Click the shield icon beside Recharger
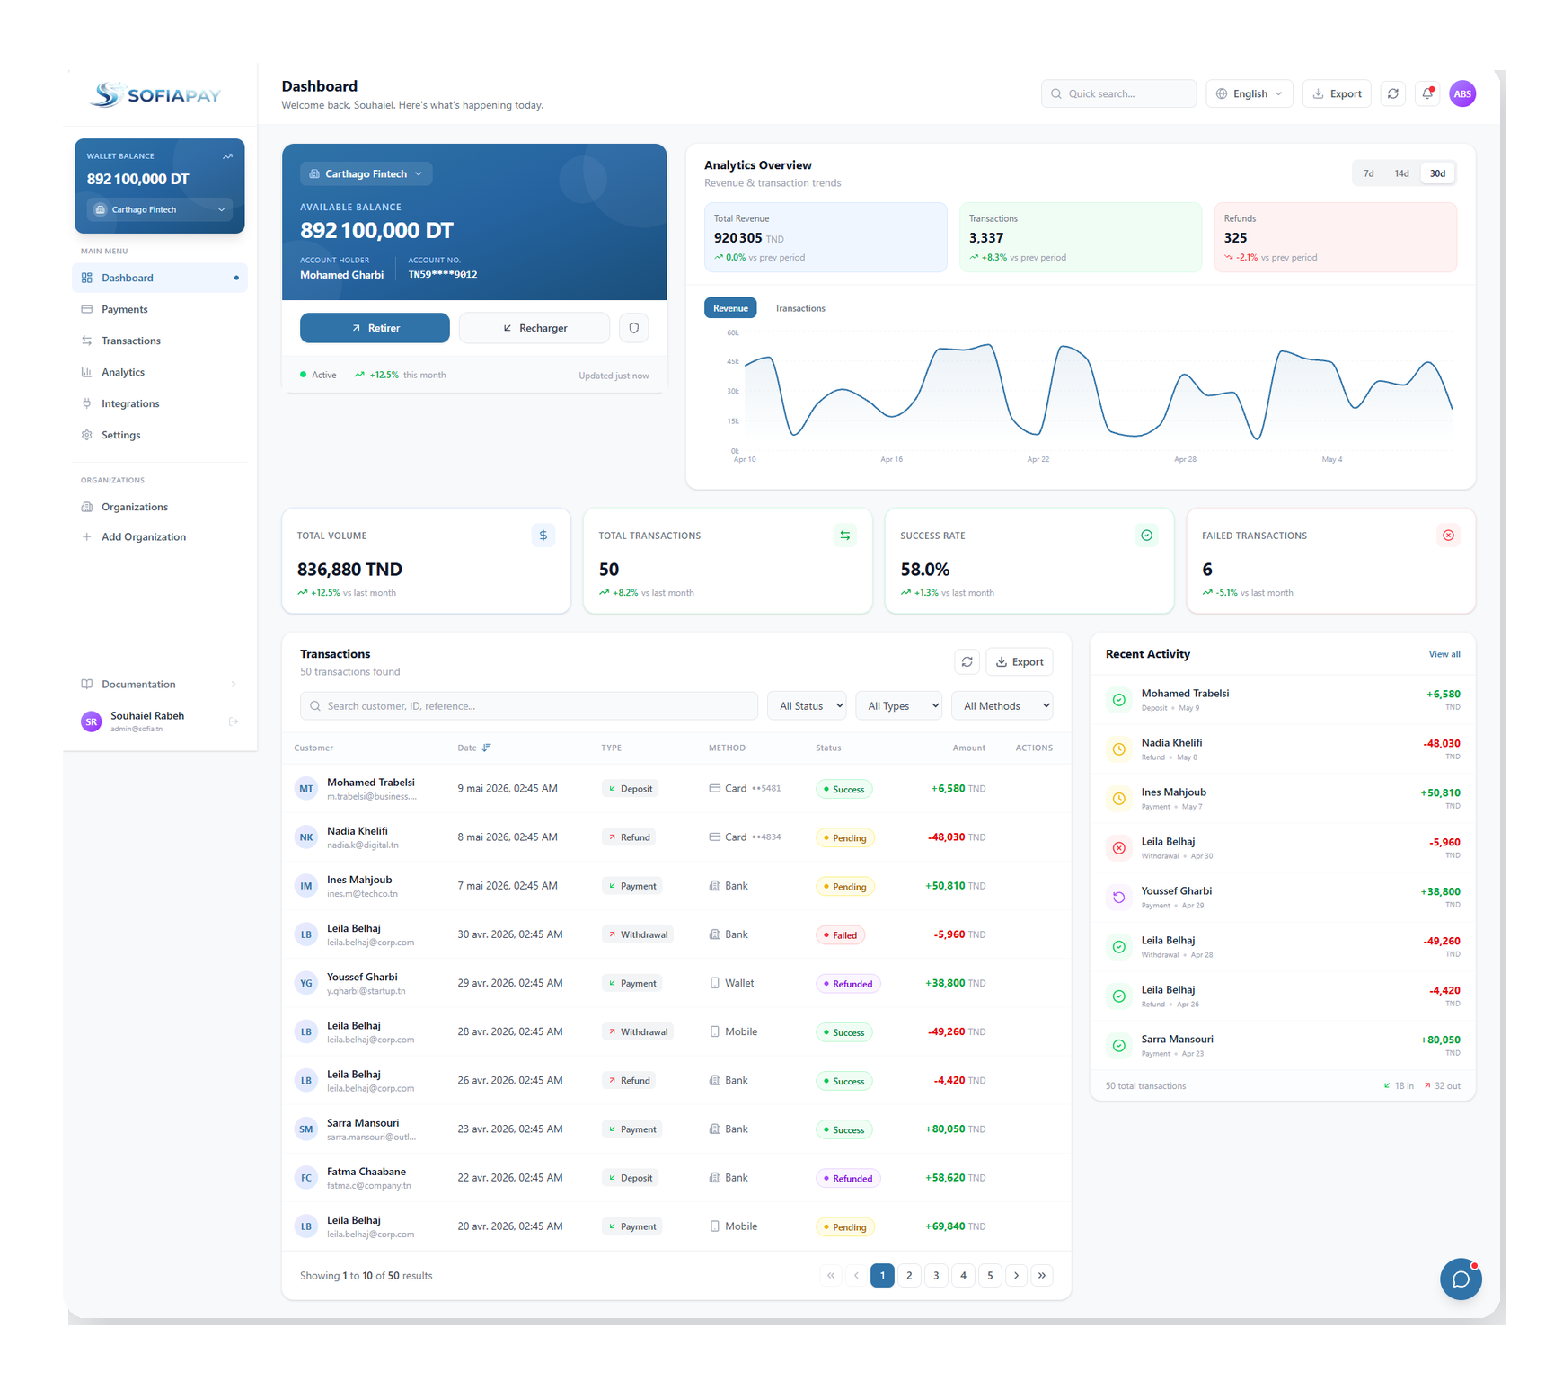Viewport: 1563px width, 1381px height. (634, 328)
